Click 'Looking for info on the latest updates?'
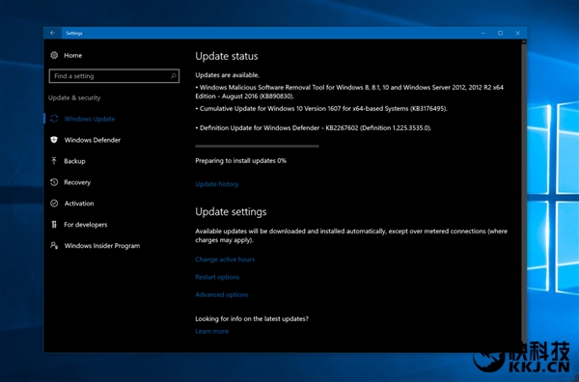 click(252, 319)
